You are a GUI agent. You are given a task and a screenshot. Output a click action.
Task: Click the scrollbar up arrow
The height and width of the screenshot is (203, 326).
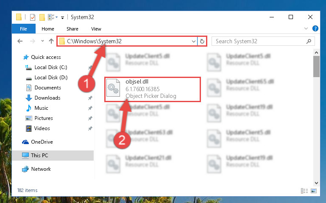point(316,53)
